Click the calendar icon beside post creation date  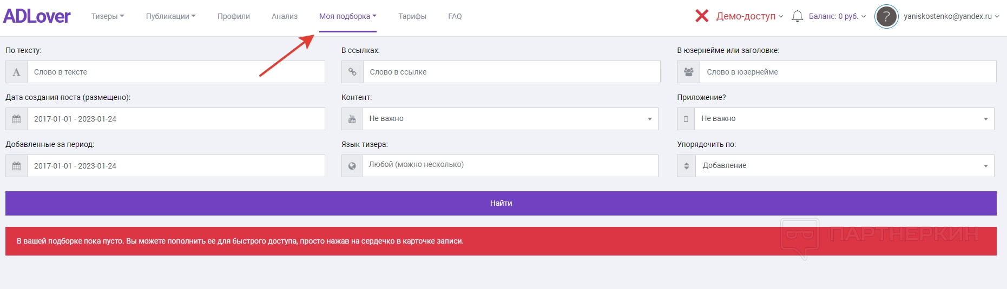[x=17, y=119]
